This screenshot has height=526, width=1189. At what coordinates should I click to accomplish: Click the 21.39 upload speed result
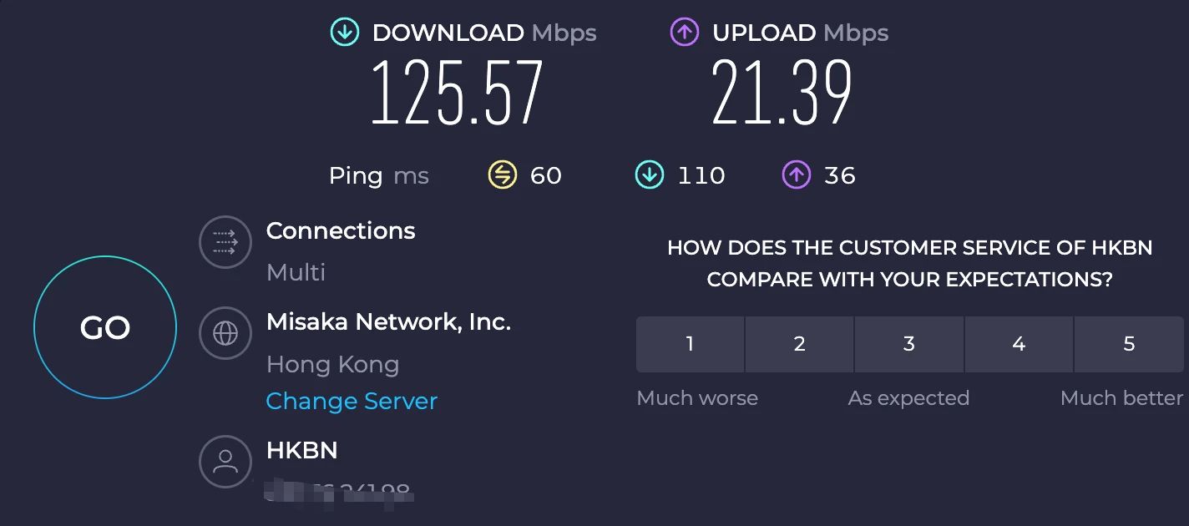(782, 93)
